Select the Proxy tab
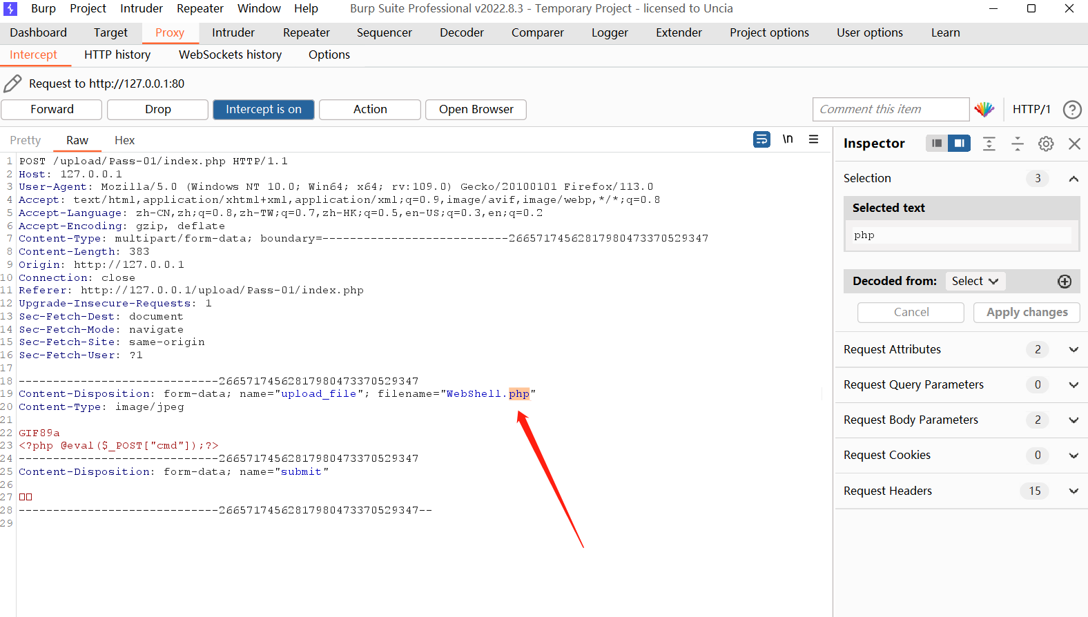 pyautogui.click(x=170, y=32)
